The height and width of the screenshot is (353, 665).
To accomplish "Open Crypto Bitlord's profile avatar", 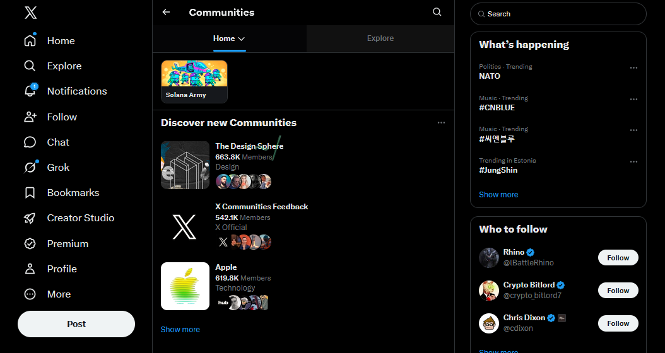I will pyautogui.click(x=489, y=291).
